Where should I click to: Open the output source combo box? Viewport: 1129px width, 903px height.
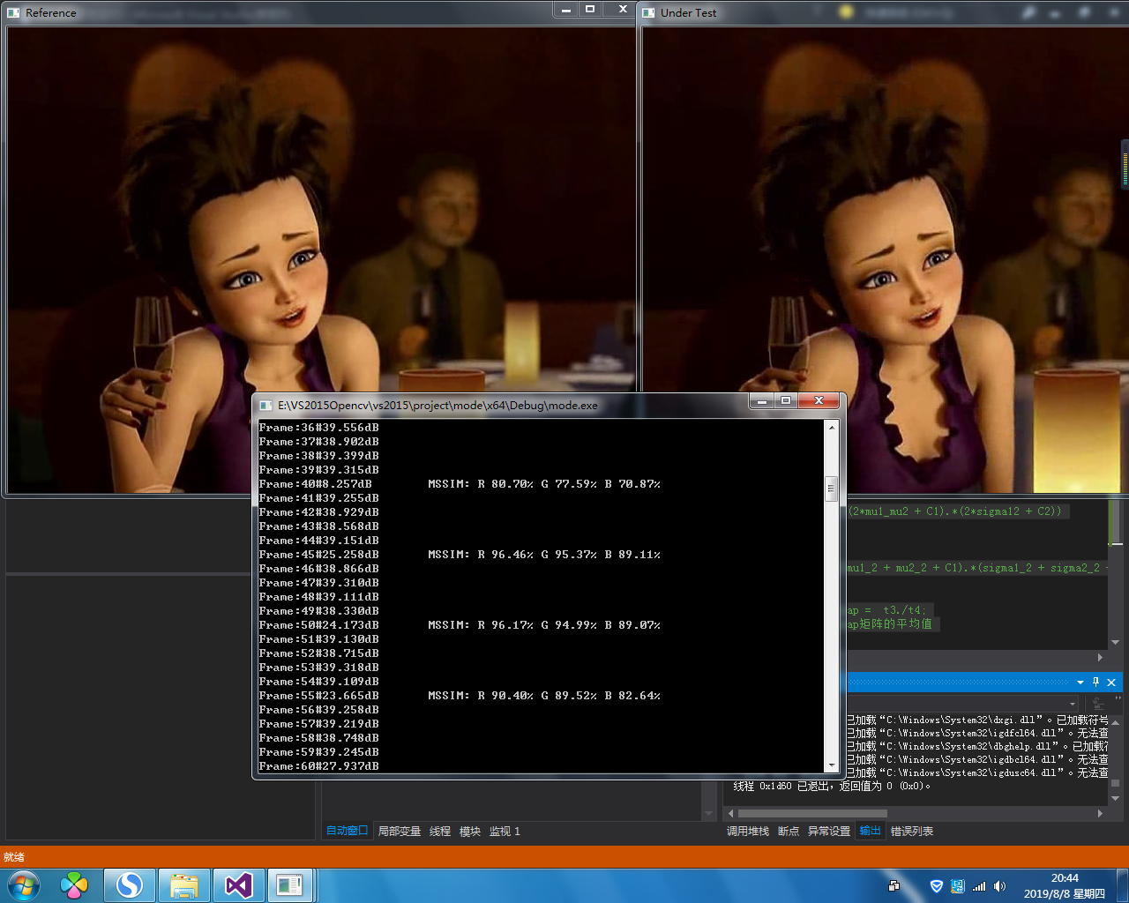[x=962, y=704]
